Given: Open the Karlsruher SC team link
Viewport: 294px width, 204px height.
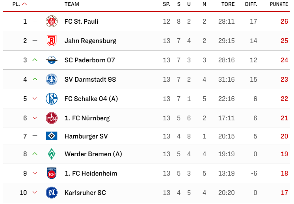Looking at the screenshot, I should 85,193.
